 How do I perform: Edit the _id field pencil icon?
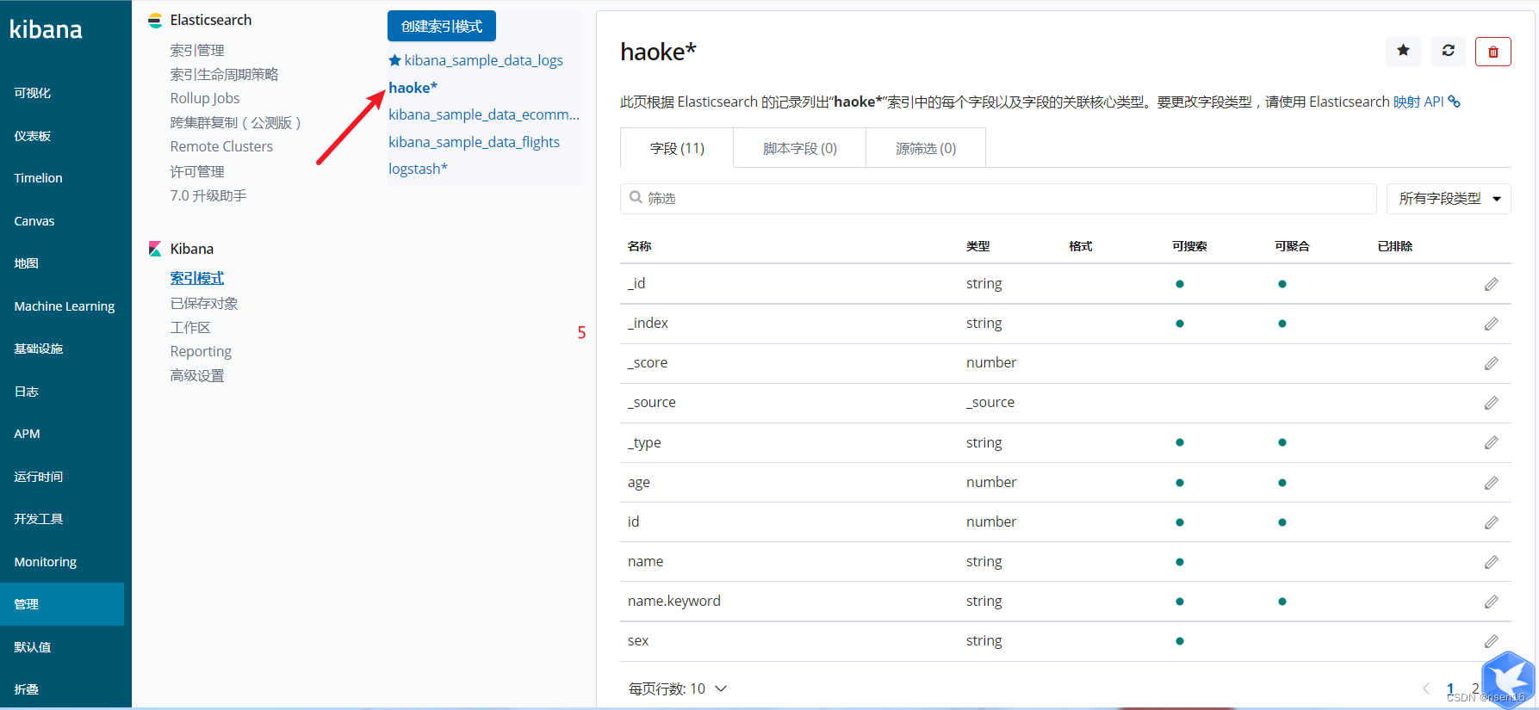pos(1492,284)
